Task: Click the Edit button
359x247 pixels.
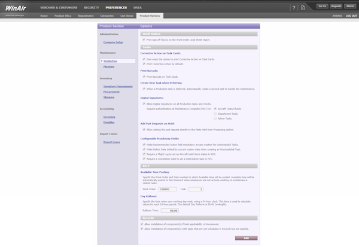Action: (x=246, y=238)
